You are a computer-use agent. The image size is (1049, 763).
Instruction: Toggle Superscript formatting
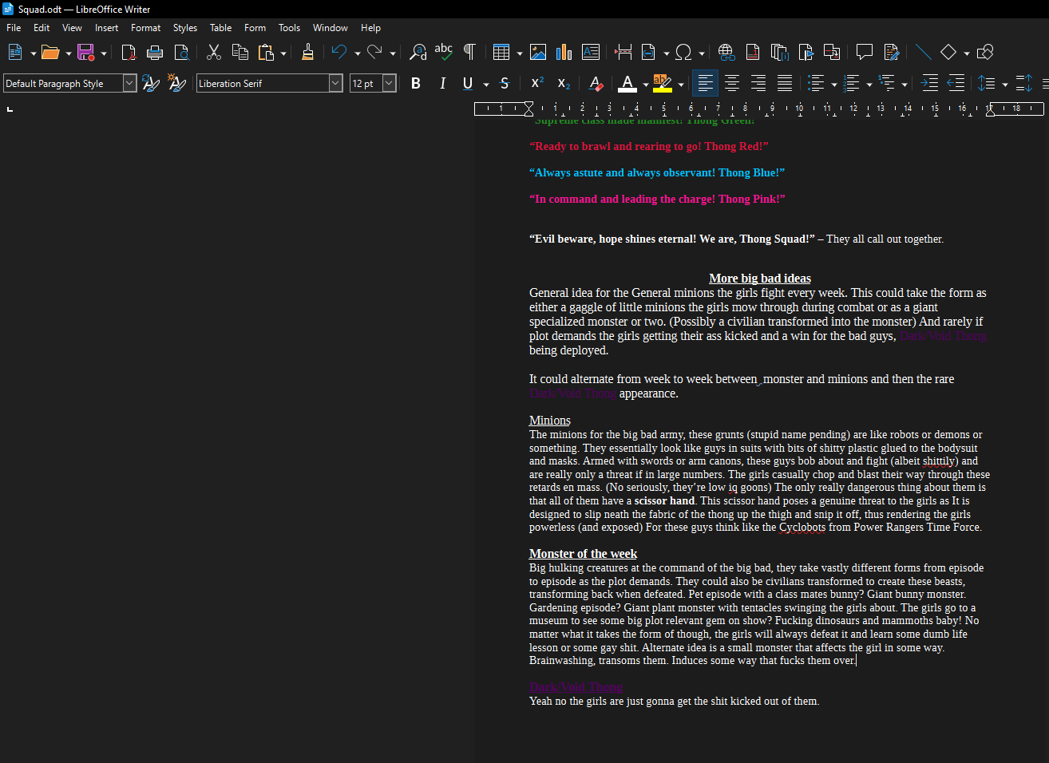(x=537, y=83)
